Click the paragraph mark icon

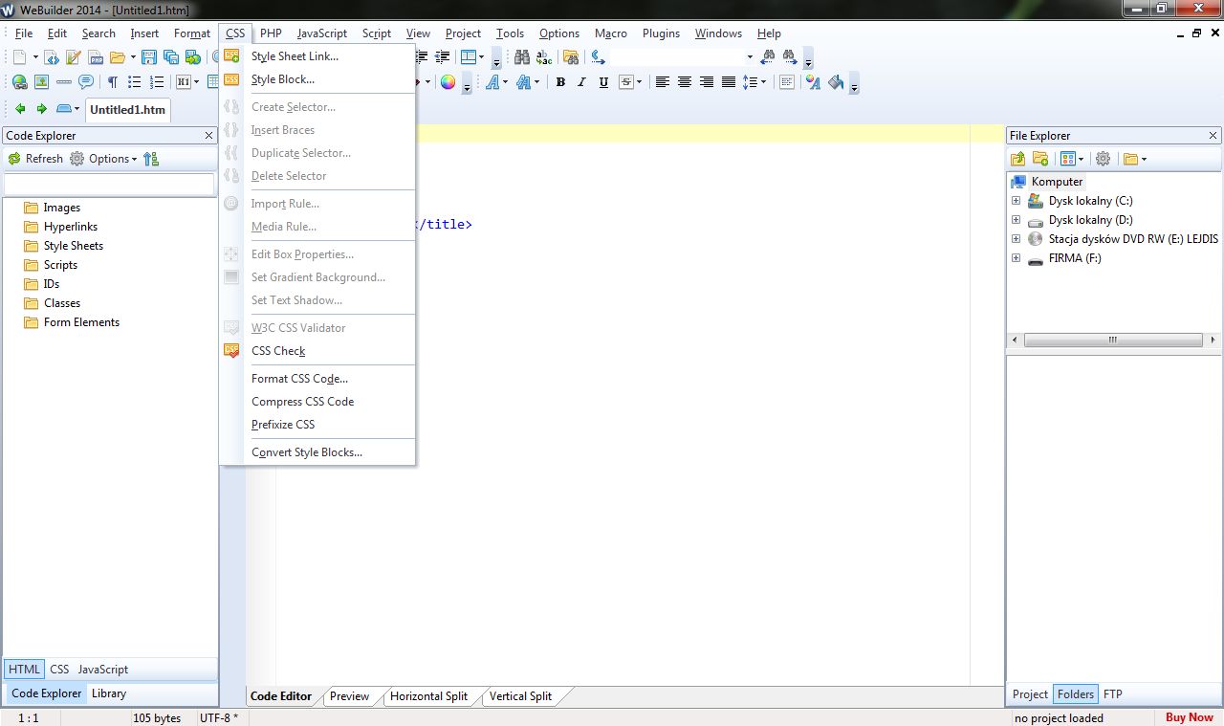[x=112, y=82]
